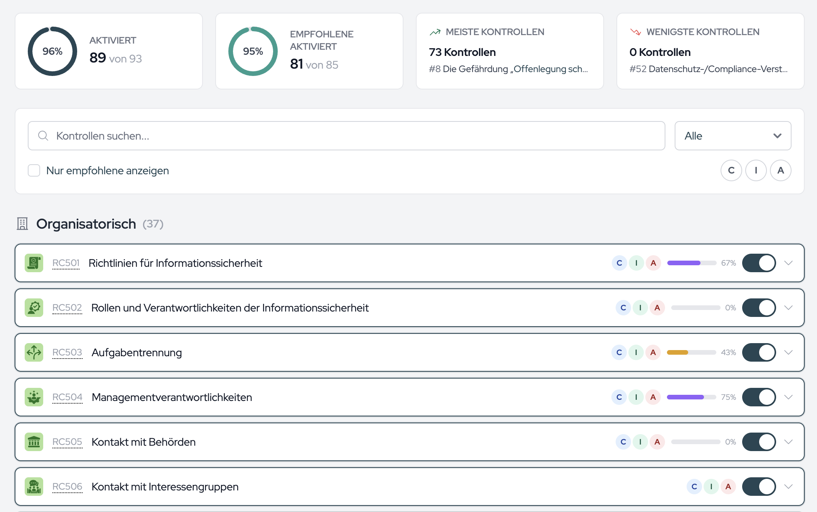The width and height of the screenshot is (817, 512).
Task: Disable the RC503 Aufgabentrennung switch
Action: point(759,352)
